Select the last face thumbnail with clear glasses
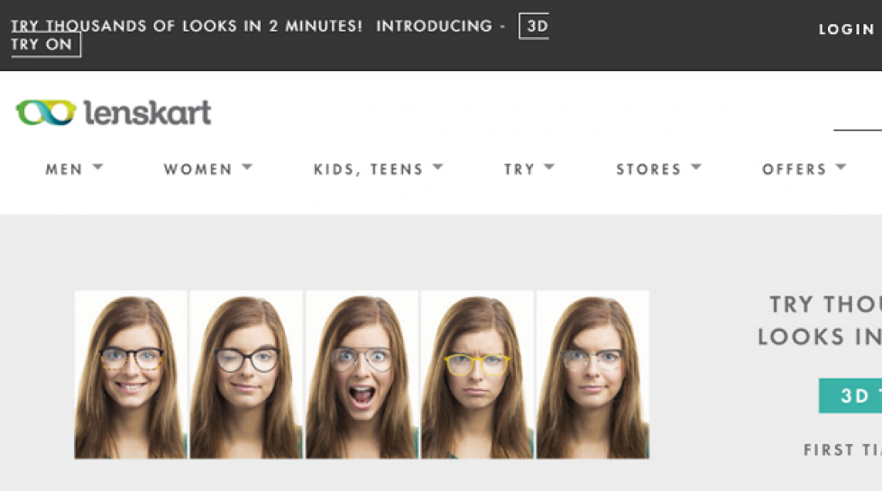This screenshot has height=491, width=882. [x=593, y=374]
